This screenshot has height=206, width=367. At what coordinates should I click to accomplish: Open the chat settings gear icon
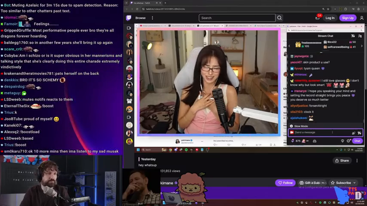pyautogui.click(x=349, y=141)
